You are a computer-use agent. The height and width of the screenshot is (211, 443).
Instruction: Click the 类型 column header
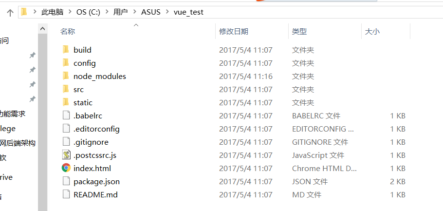(299, 32)
